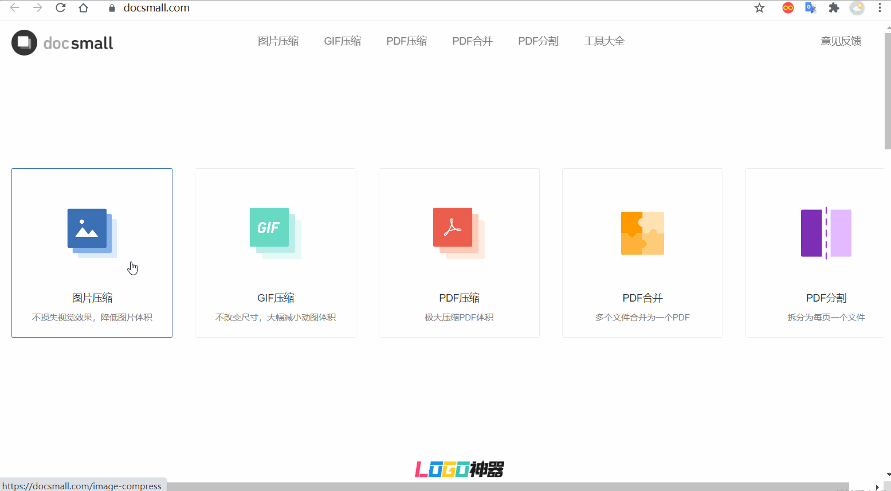Viewport: 891px width, 491px height.
Task: Open the Google Translate extension icon
Action: click(811, 8)
